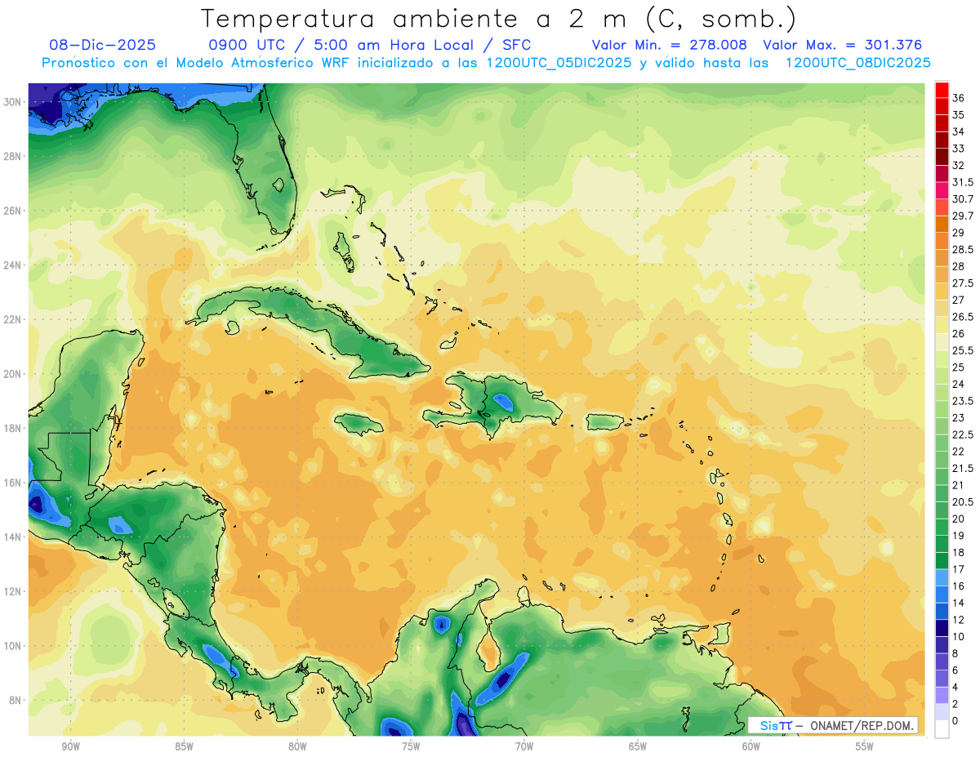The height and width of the screenshot is (757, 980).
Task: Click the "18N" latitude label
Action: (x=13, y=428)
